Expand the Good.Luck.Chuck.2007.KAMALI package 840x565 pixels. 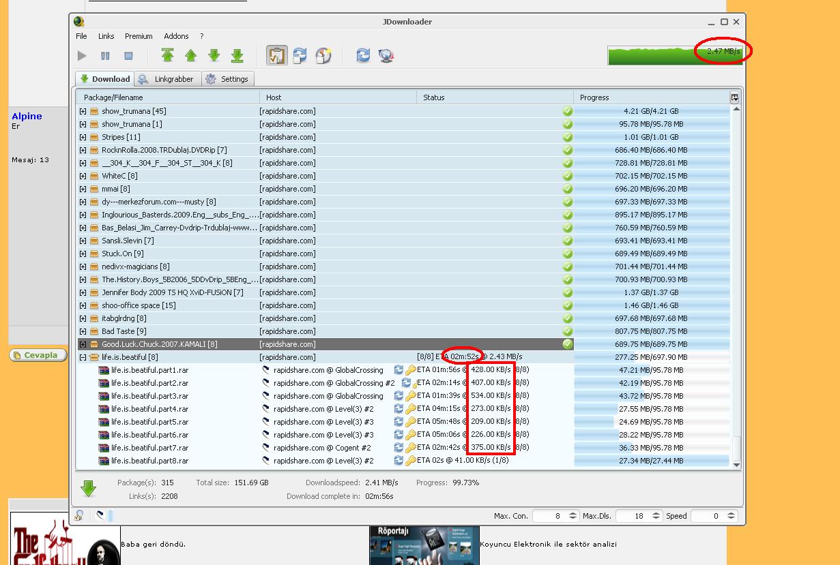83,344
